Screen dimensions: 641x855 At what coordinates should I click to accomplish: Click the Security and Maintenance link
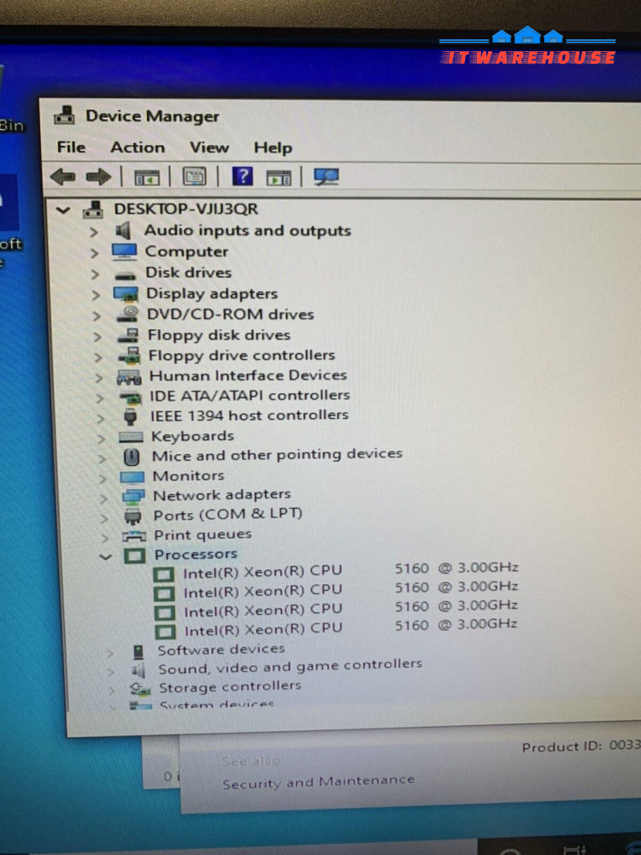(318, 781)
